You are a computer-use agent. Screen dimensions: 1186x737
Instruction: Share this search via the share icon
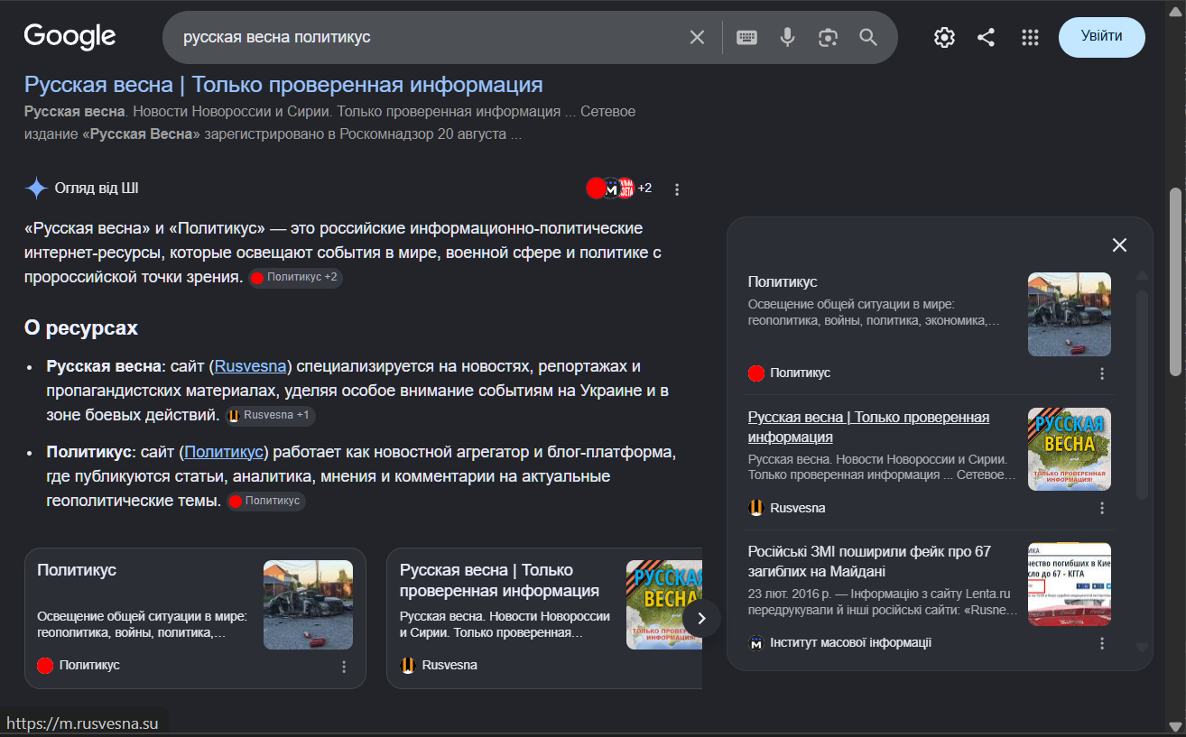click(x=987, y=37)
